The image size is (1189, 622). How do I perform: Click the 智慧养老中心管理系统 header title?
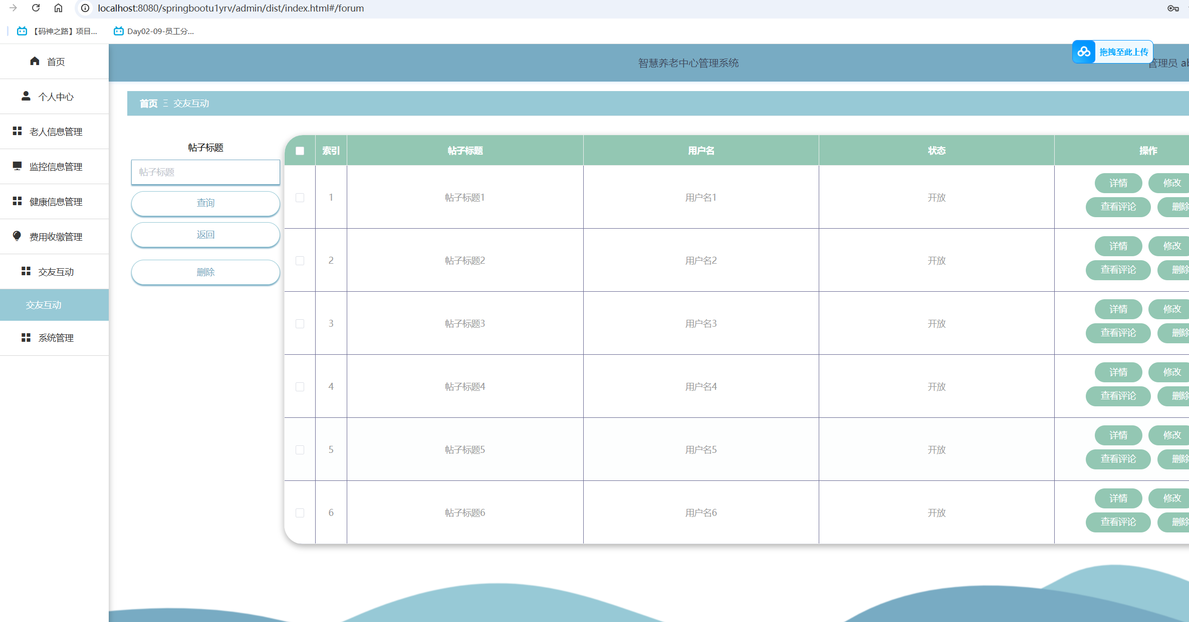pos(688,63)
